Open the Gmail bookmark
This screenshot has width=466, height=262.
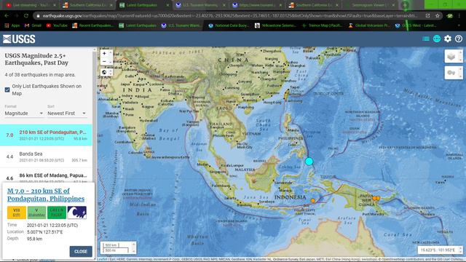click(33, 25)
